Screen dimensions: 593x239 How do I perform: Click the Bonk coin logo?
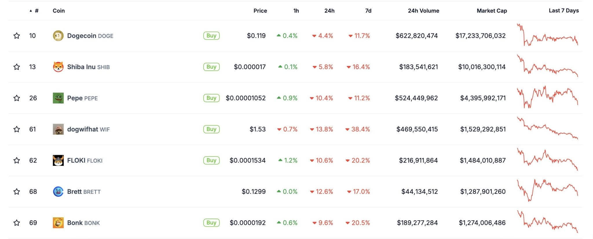coord(58,223)
